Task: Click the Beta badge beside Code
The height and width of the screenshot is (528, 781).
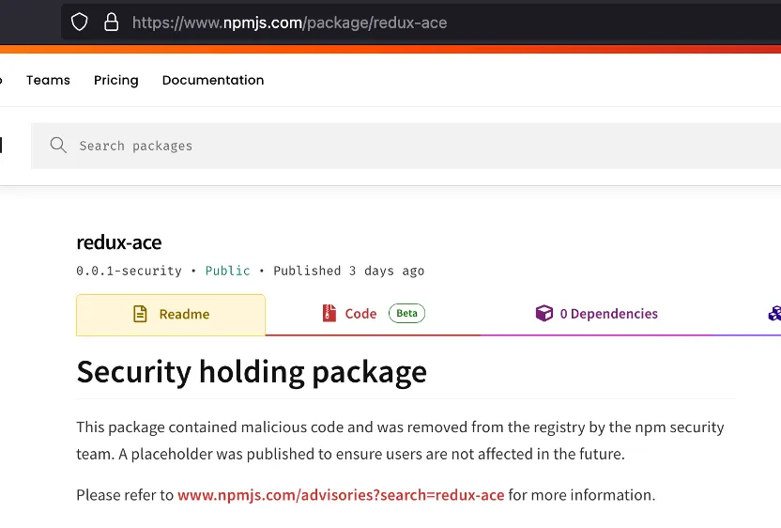Action: click(x=406, y=314)
